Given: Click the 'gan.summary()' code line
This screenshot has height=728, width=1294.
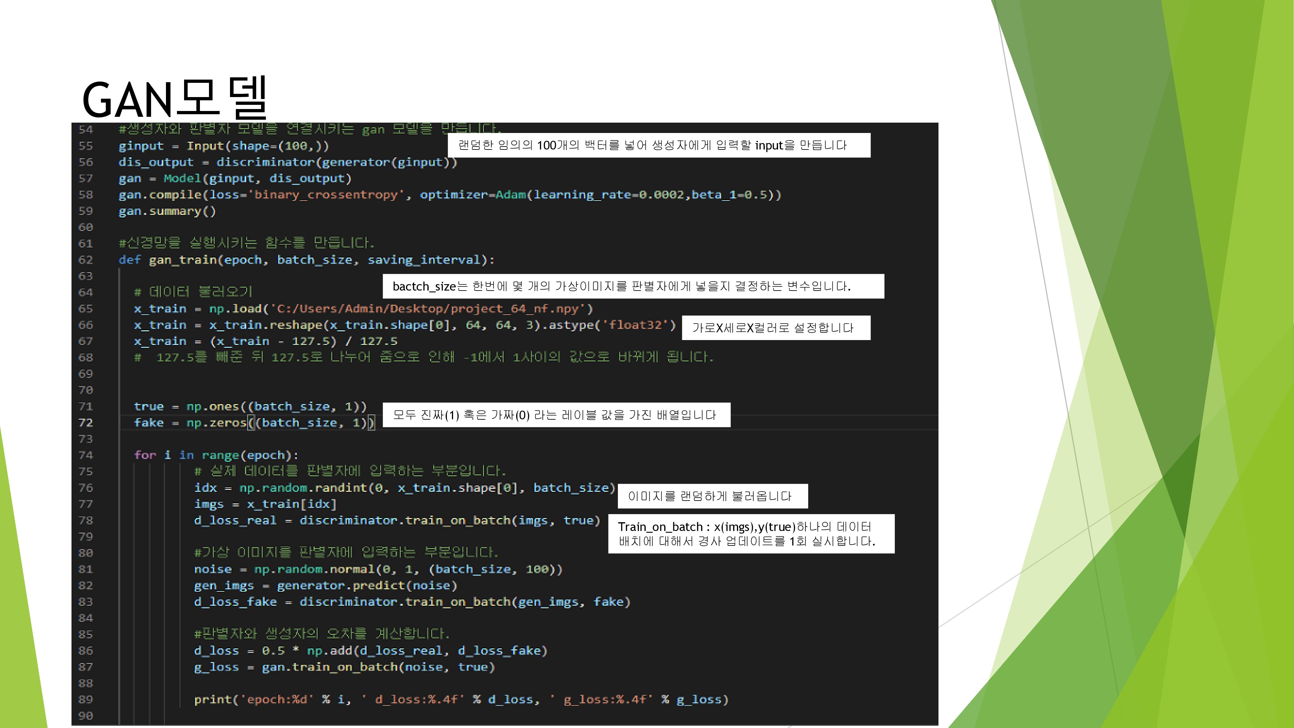Looking at the screenshot, I should tap(167, 211).
